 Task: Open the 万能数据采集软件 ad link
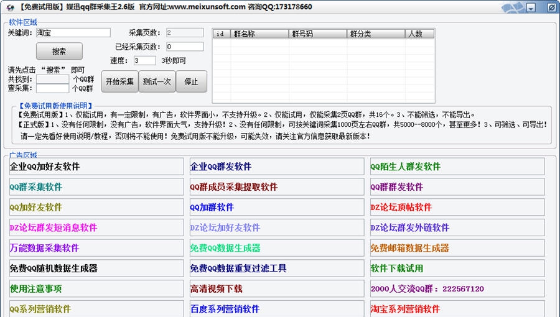coord(96,248)
